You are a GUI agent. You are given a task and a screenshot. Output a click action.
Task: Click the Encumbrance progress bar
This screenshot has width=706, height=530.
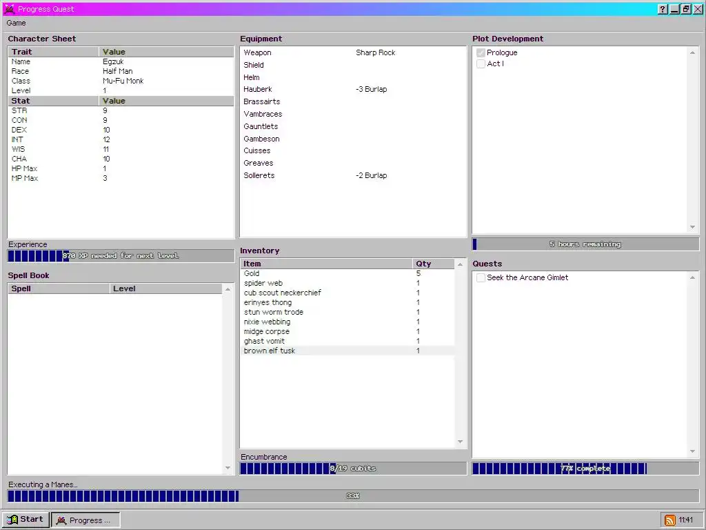tap(353, 469)
